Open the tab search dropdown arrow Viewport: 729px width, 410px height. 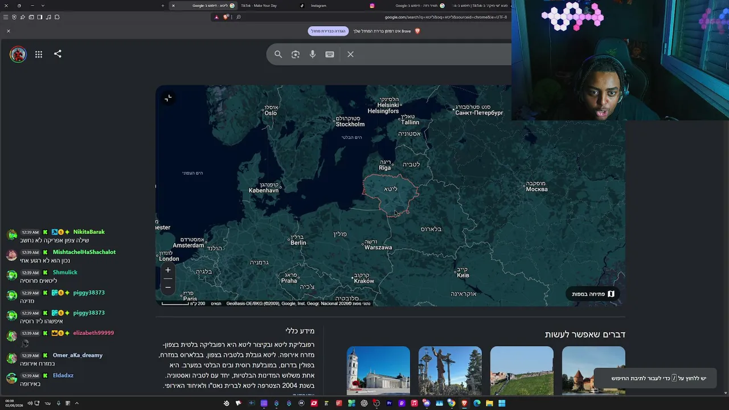(43, 6)
